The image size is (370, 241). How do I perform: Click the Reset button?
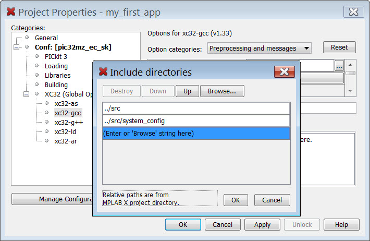339,47
